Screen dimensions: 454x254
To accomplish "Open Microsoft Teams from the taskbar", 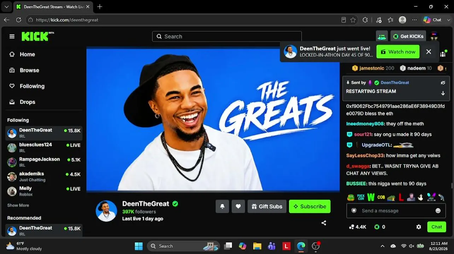I will [272, 246].
